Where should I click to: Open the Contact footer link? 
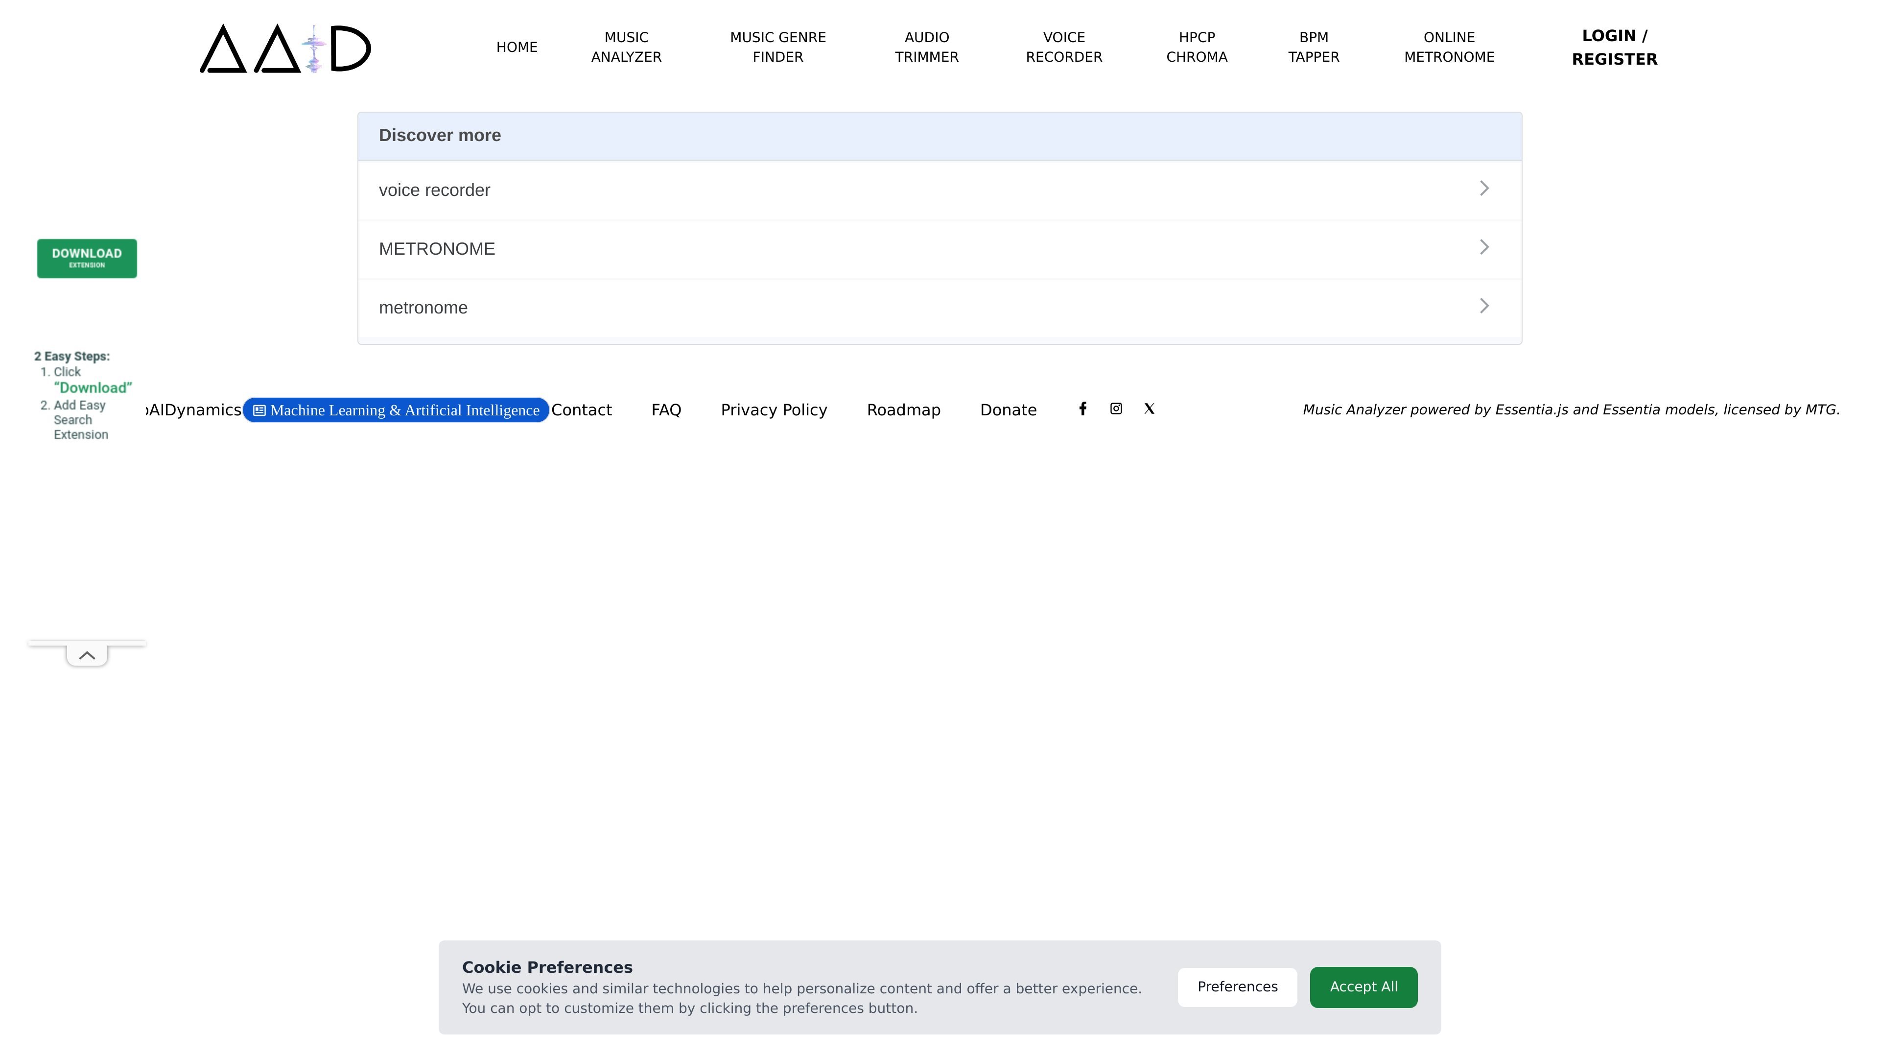581,409
